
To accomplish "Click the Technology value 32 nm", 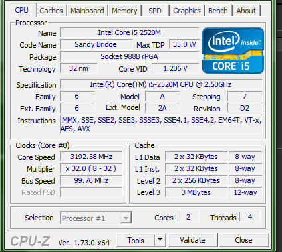I will click(78, 68).
